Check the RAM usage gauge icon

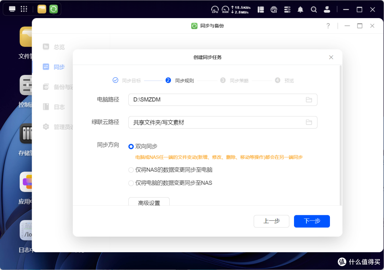click(225, 10)
